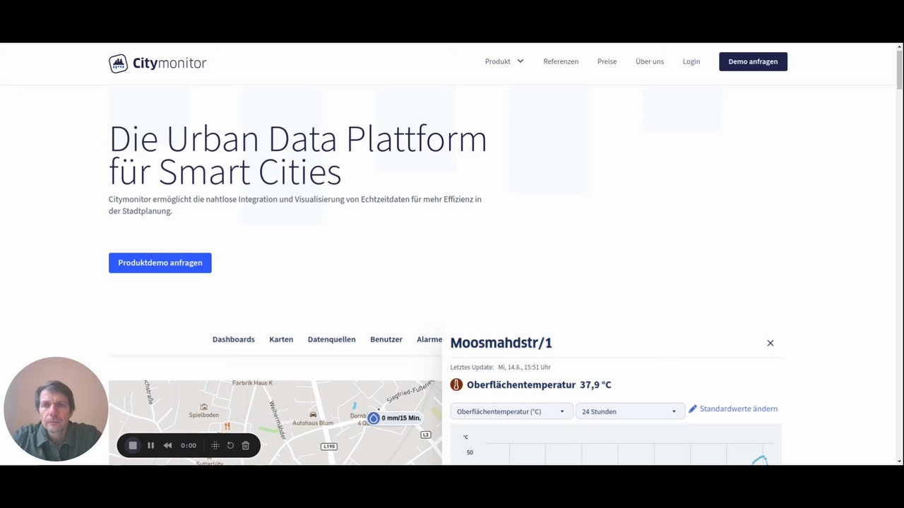Click the pencil edit icon
904x508 pixels.
[693, 409]
